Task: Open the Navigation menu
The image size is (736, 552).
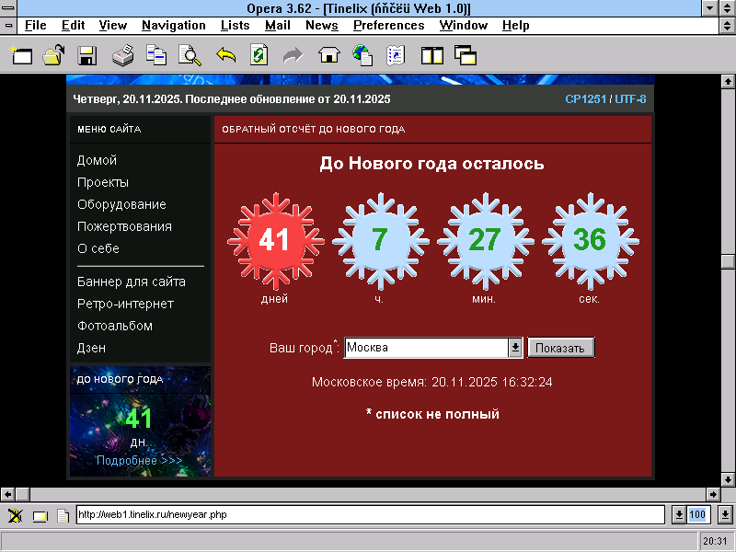Action: (x=173, y=25)
